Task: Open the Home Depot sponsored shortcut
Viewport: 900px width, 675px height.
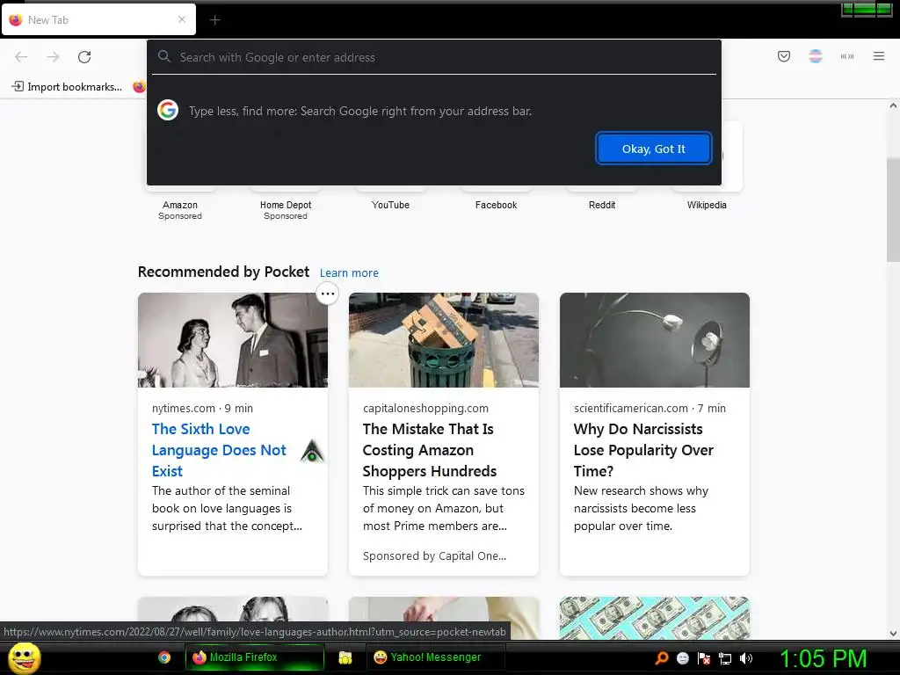Action: [x=286, y=209]
